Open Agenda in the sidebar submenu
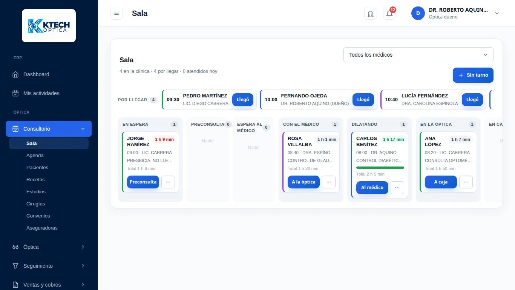This screenshot has height=290, width=515. pos(35,156)
